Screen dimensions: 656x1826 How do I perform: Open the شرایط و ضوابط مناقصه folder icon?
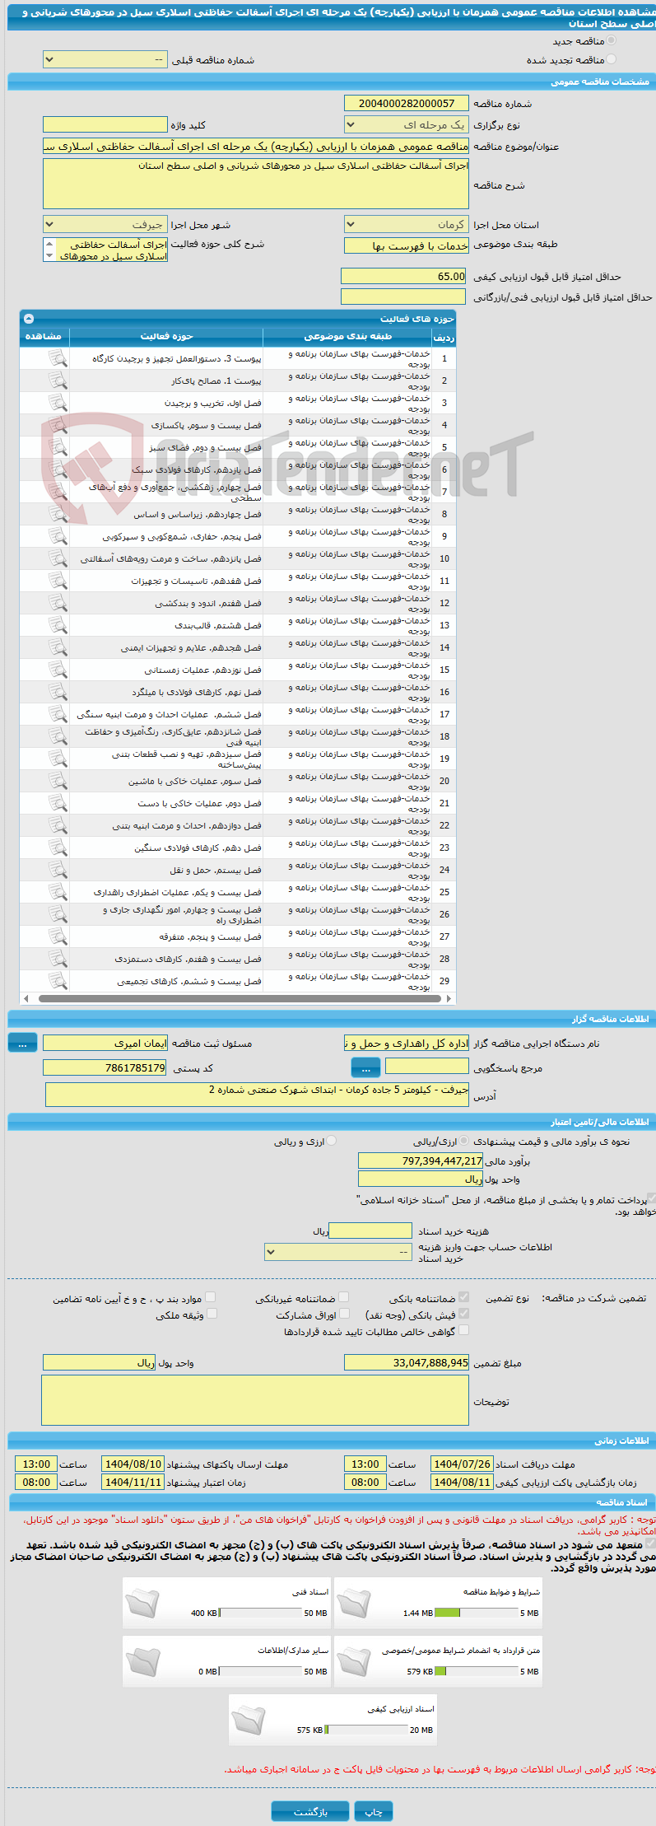[x=354, y=1602]
